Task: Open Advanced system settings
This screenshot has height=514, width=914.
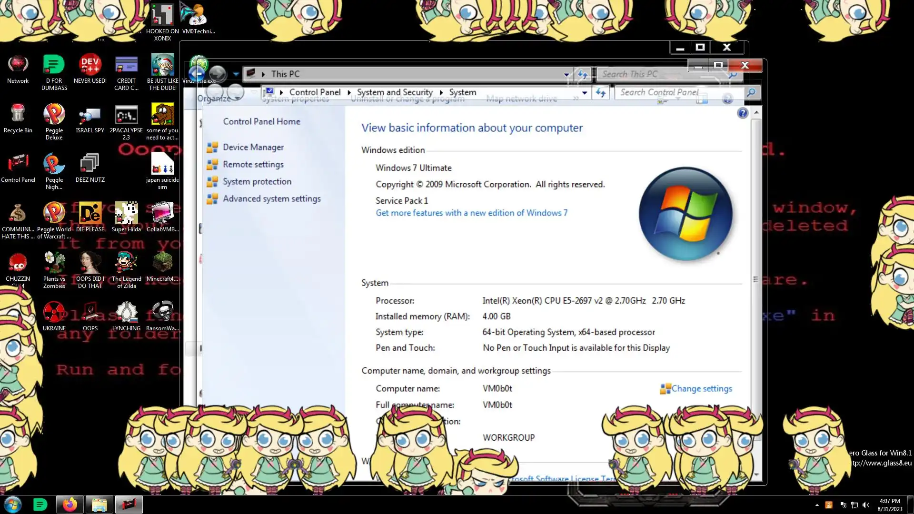Action: 271,199
